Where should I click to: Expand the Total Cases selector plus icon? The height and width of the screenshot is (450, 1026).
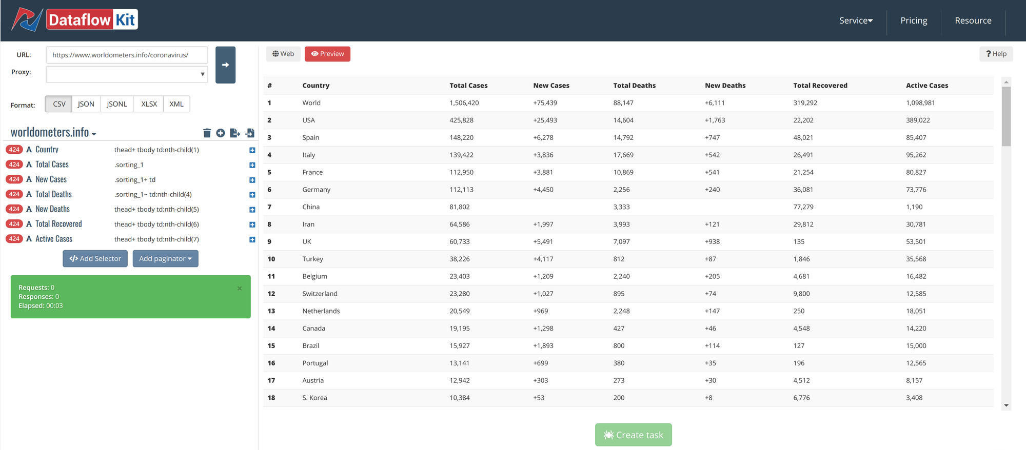coord(252,165)
